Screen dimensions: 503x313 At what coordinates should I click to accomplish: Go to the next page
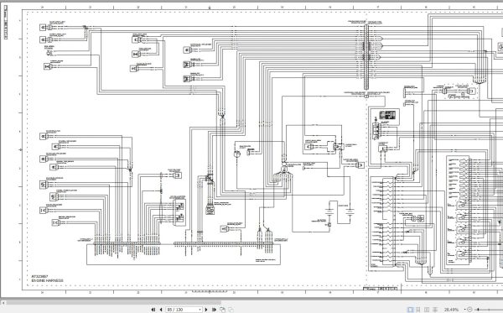click(x=206, y=310)
